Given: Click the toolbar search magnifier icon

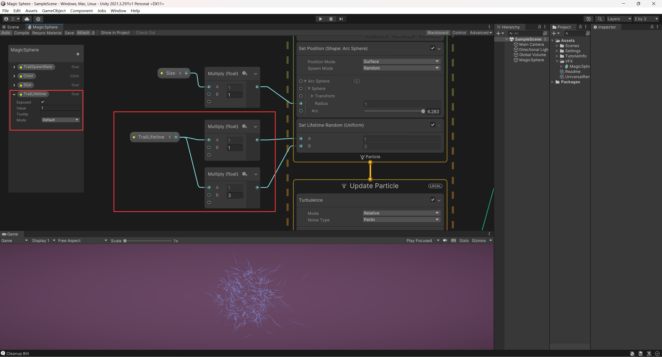Looking at the screenshot, I should (x=600, y=19).
